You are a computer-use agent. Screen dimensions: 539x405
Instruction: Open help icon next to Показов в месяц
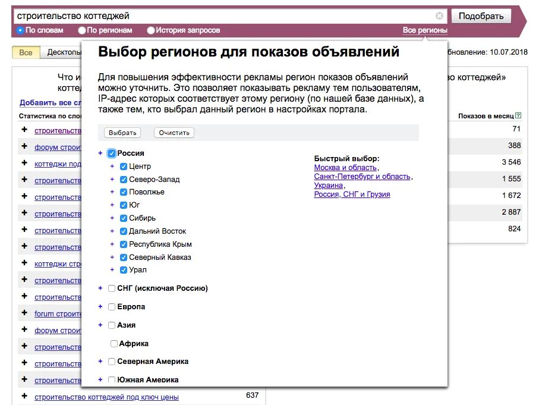click(518, 115)
